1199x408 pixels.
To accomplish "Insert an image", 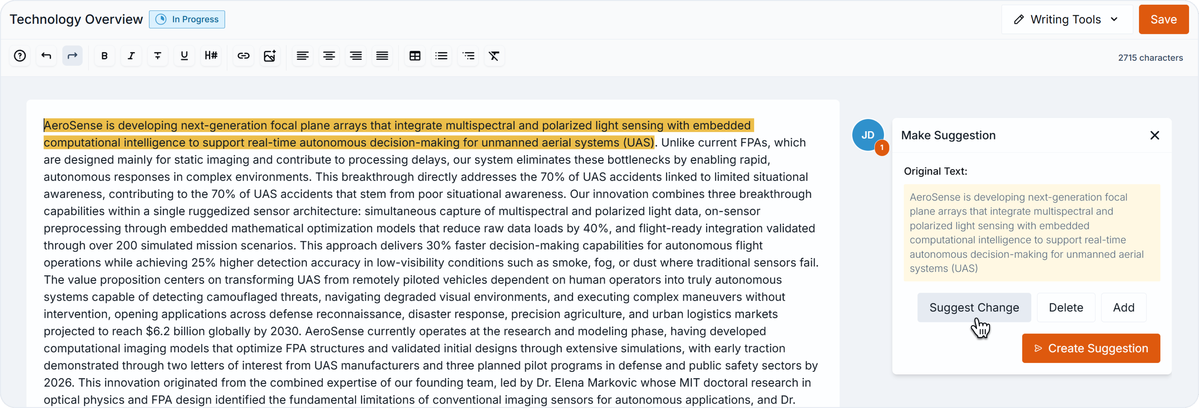I will click(x=270, y=56).
